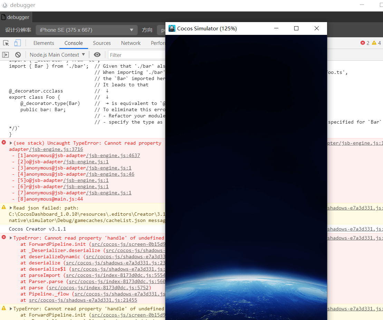Click error icon beside Uncaught TypeError
The image size is (383, 320).
(x=4, y=142)
